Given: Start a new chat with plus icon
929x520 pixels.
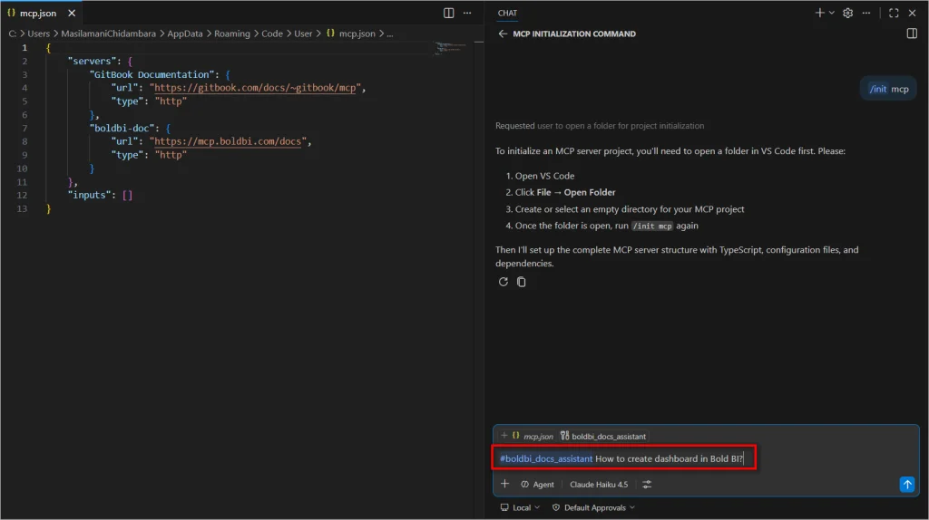Looking at the screenshot, I should coord(819,13).
